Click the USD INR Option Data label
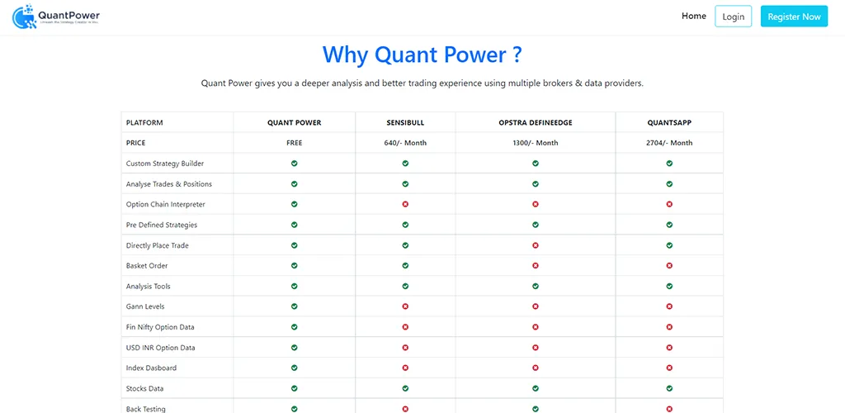The image size is (845, 413). [161, 347]
